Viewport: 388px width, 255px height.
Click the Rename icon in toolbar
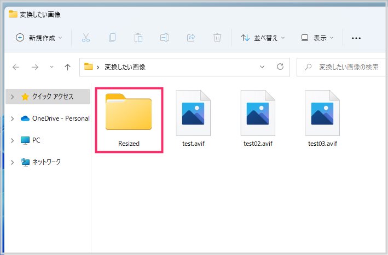pos(165,38)
